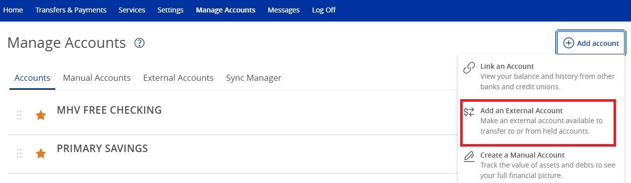Click the Add account button
The image size is (631, 183).
(x=591, y=43)
